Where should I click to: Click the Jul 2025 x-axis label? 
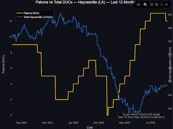151,123
